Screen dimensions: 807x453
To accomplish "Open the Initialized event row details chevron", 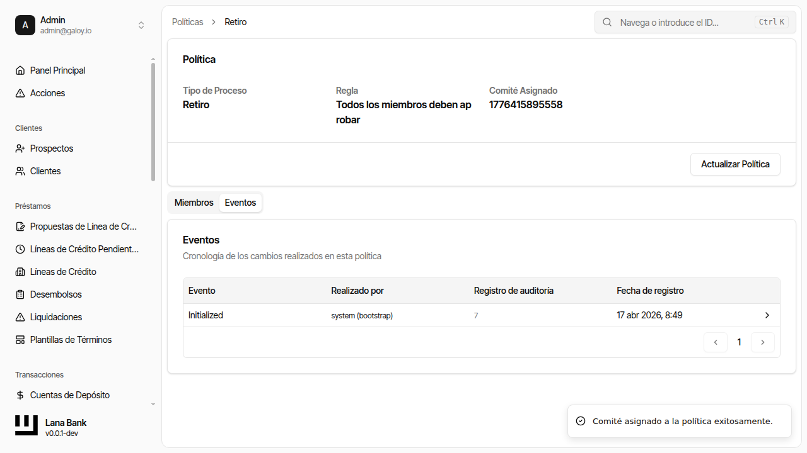I will [767, 315].
